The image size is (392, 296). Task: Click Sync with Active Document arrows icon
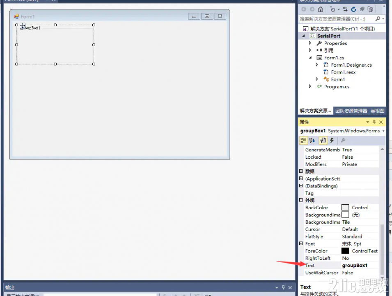pyautogui.click(x=345, y=9)
